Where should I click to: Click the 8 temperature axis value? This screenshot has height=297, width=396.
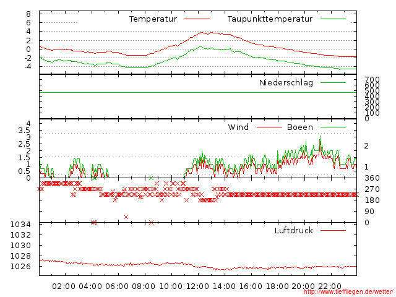28,14
